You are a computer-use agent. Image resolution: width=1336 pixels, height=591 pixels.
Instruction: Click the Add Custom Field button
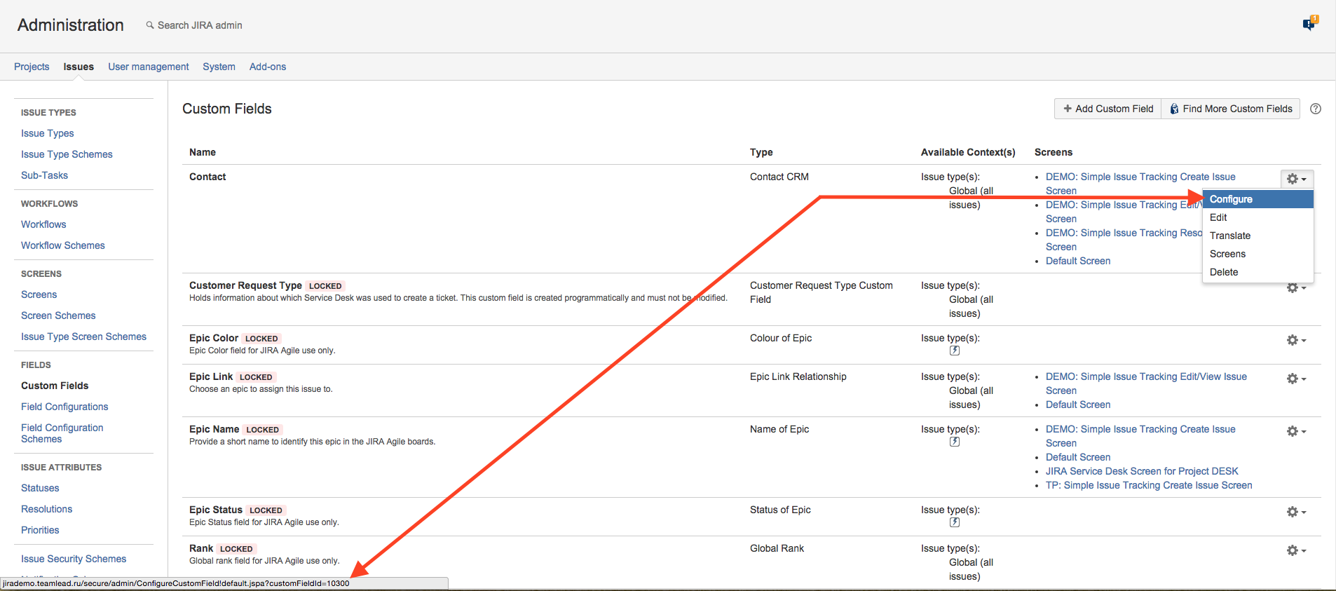[x=1107, y=109]
